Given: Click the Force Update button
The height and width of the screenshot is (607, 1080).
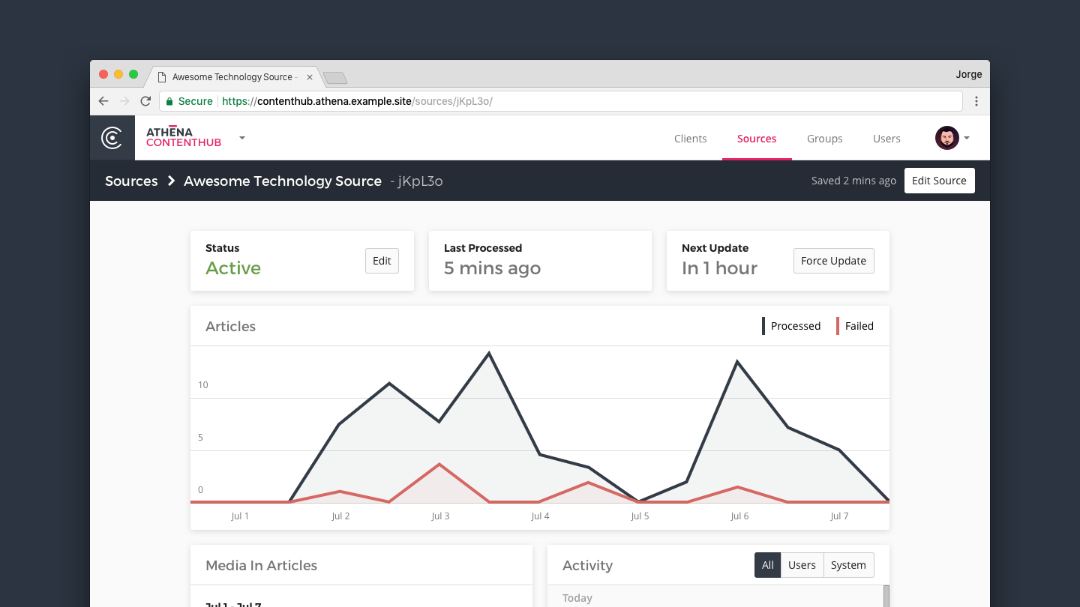Looking at the screenshot, I should 833,261.
